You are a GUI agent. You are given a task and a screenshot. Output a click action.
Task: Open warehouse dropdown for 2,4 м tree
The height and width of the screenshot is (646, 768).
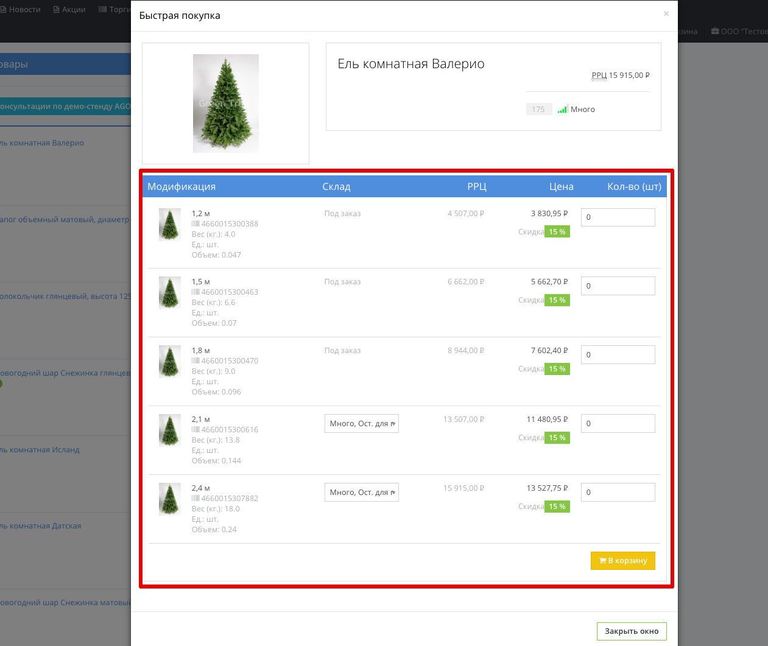click(x=361, y=493)
